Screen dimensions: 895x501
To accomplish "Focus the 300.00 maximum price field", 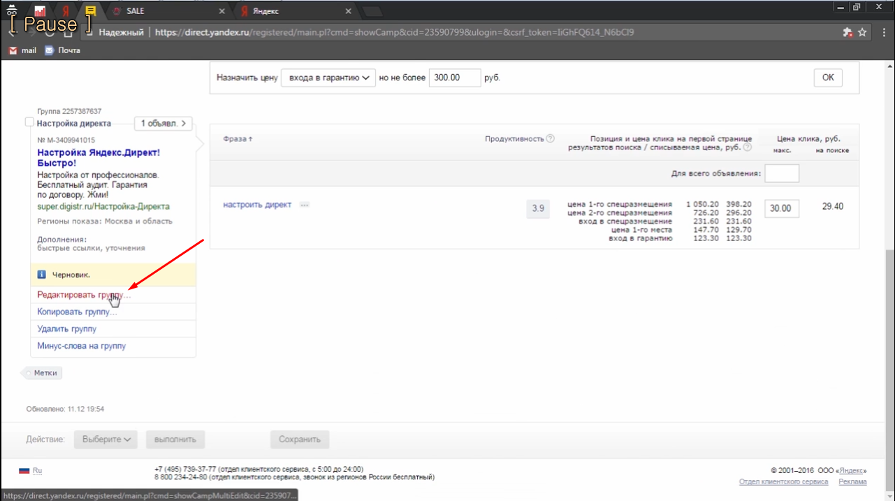I will click(456, 78).
